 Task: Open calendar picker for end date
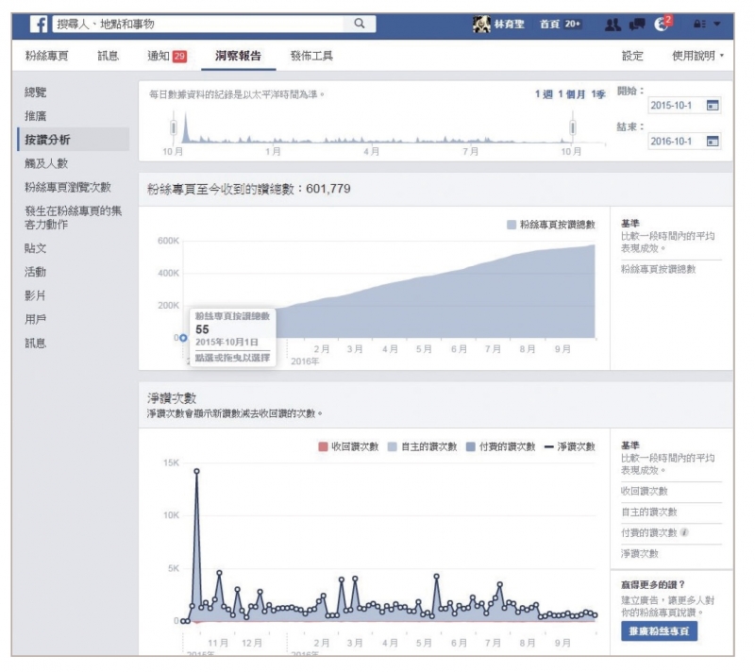coord(713,142)
